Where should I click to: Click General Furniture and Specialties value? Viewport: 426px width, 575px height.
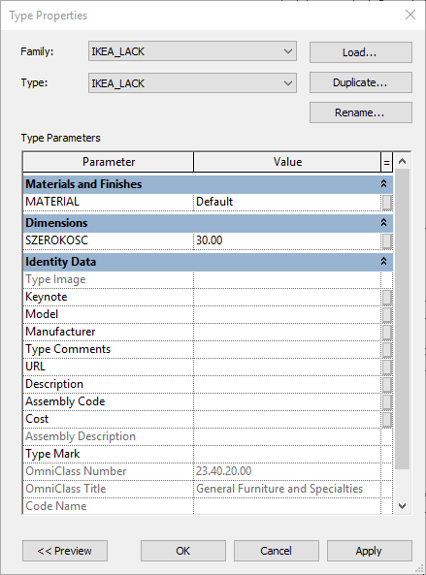coord(279,489)
